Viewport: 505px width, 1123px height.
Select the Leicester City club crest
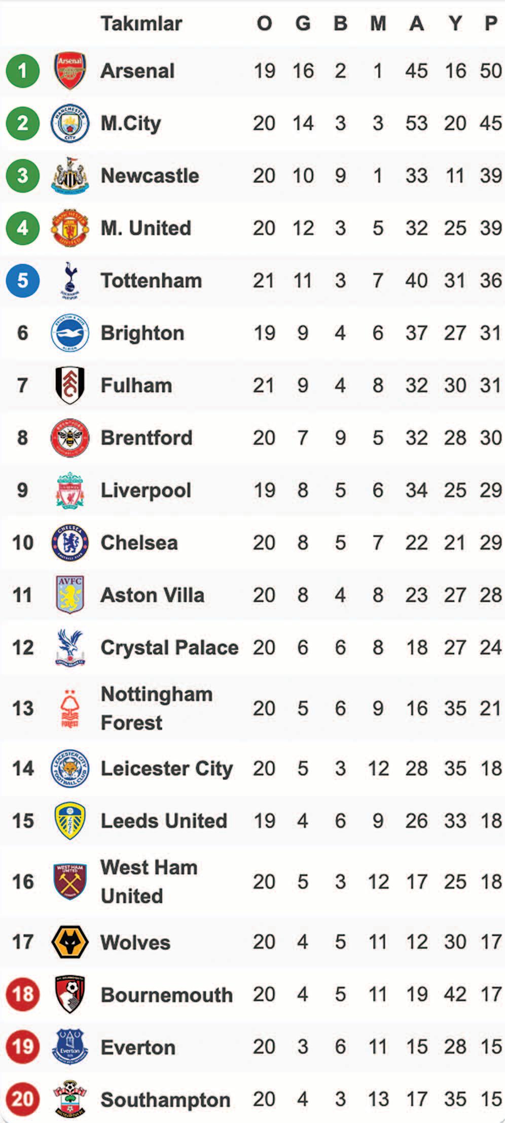click(70, 768)
